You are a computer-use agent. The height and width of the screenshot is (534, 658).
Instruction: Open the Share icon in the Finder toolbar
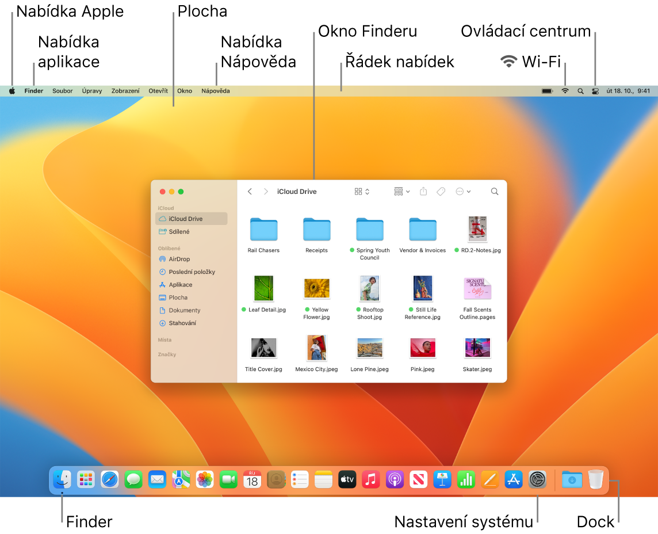[x=423, y=191]
